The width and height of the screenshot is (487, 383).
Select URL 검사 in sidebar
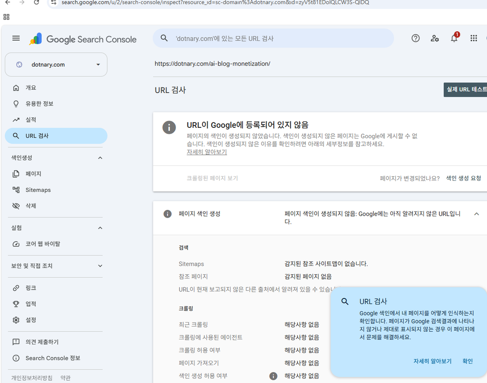pyautogui.click(x=56, y=135)
